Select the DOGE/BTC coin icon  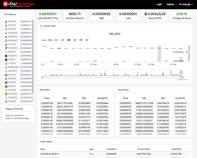(x=6, y=41)
